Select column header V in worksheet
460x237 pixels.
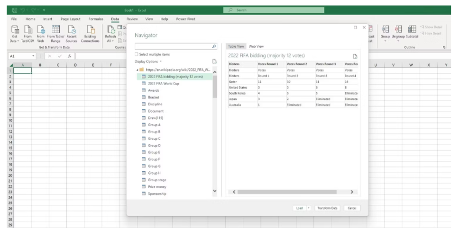pyautogui.click(x=394, y=65)
